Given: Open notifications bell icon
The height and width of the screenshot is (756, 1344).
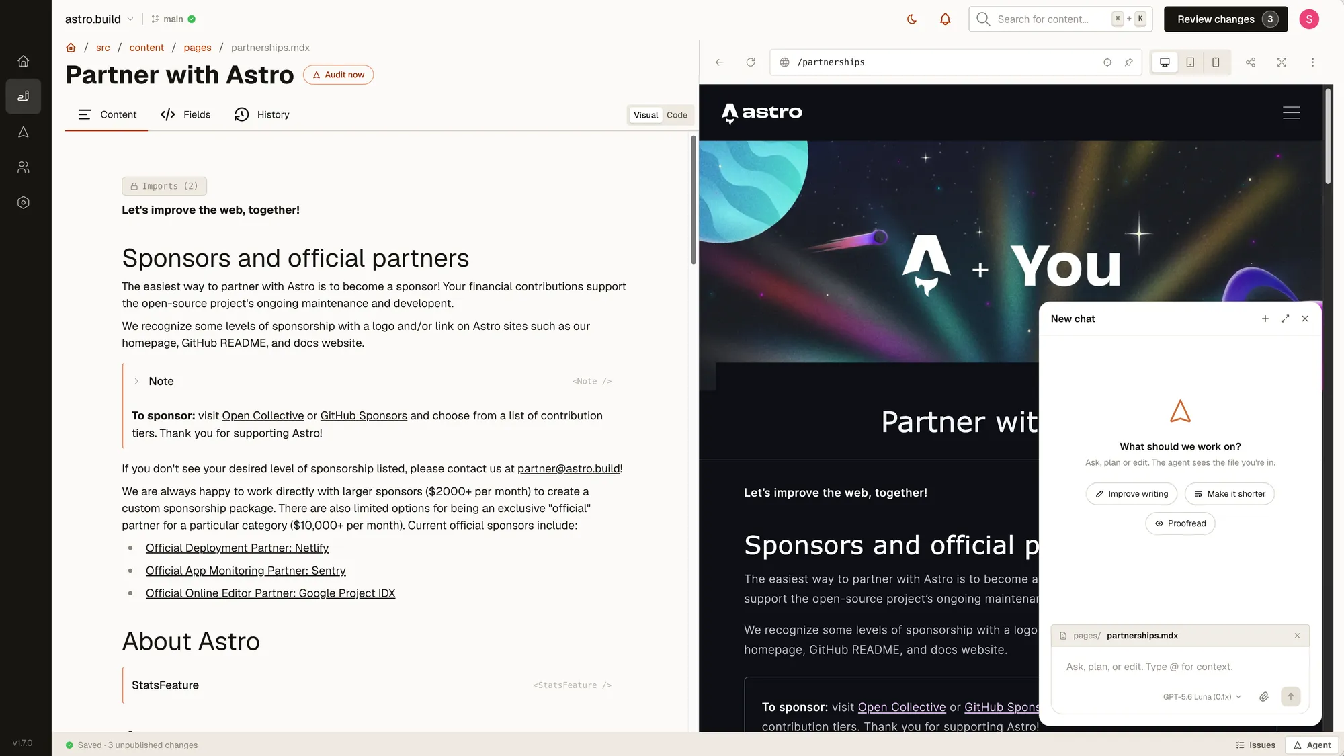Looking at the screenshot, I should point(945,19).
